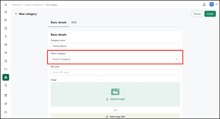Open the list view sidebar icon
The width and height of the screenshot is (220, 119).
(x=6, y=20)
